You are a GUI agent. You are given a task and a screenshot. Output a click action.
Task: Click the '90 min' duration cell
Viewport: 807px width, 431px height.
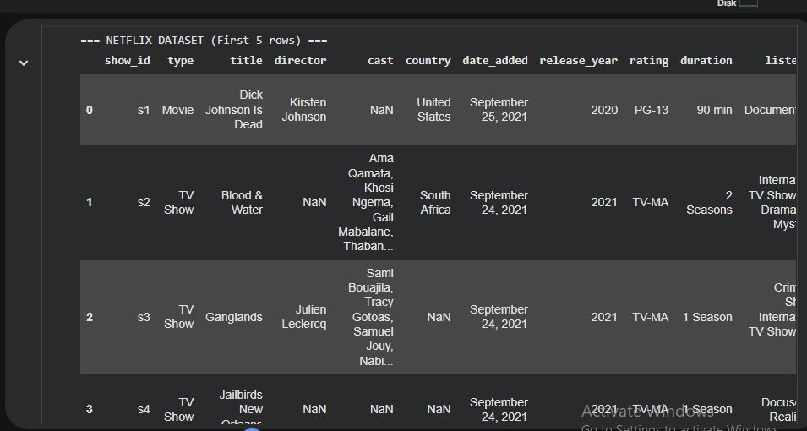(714, 110)
